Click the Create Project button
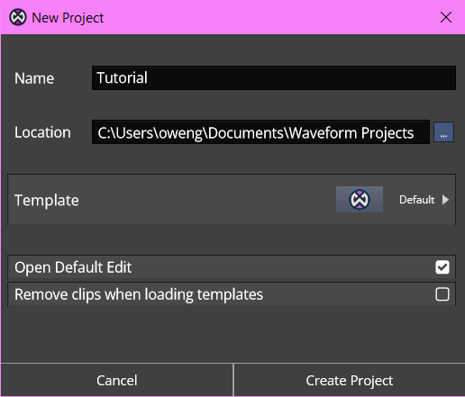This screenshot has height=397, width=465. (x=350, y=380)
